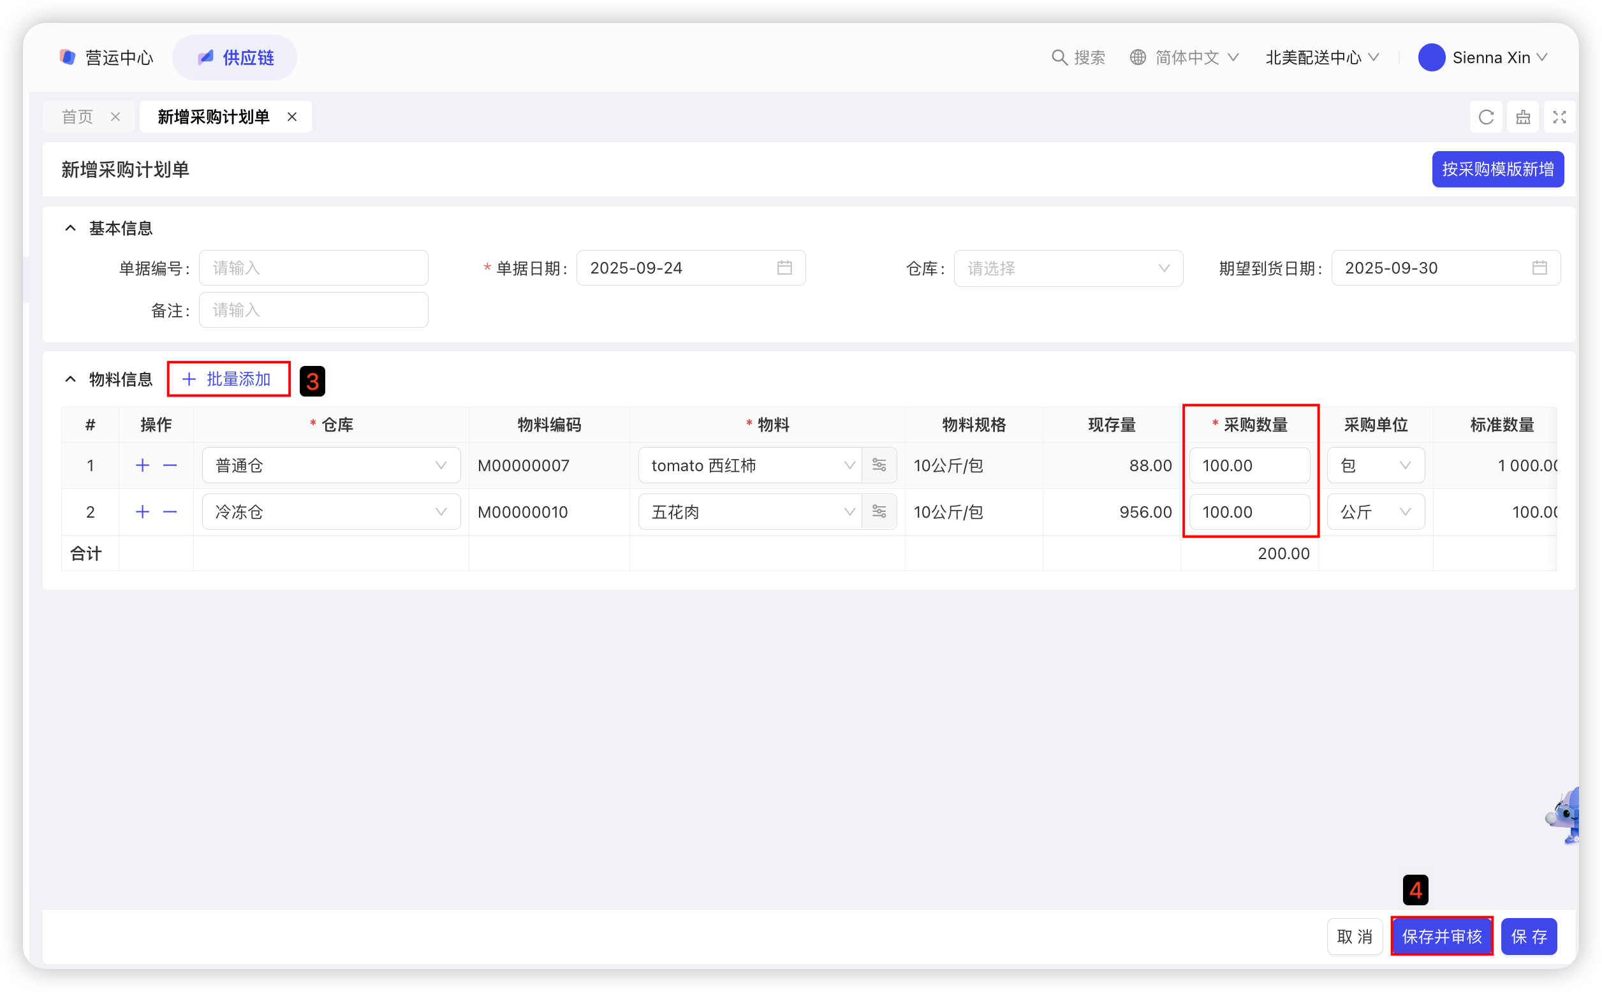Click the clear-tabs icon beside the refresh icon
Viewport: 1602px width, 992px height.
click(1522, 117)
